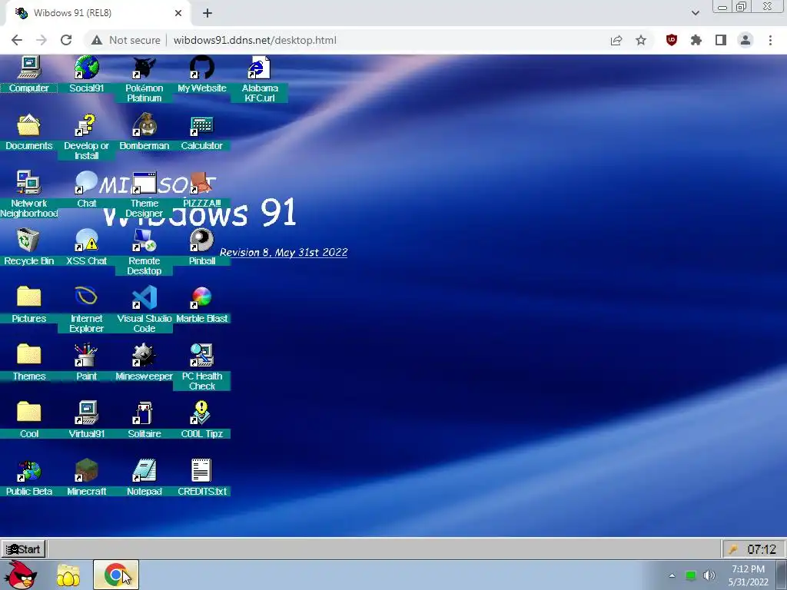Launch the Internet Explorer icon

tap(86, 310)
